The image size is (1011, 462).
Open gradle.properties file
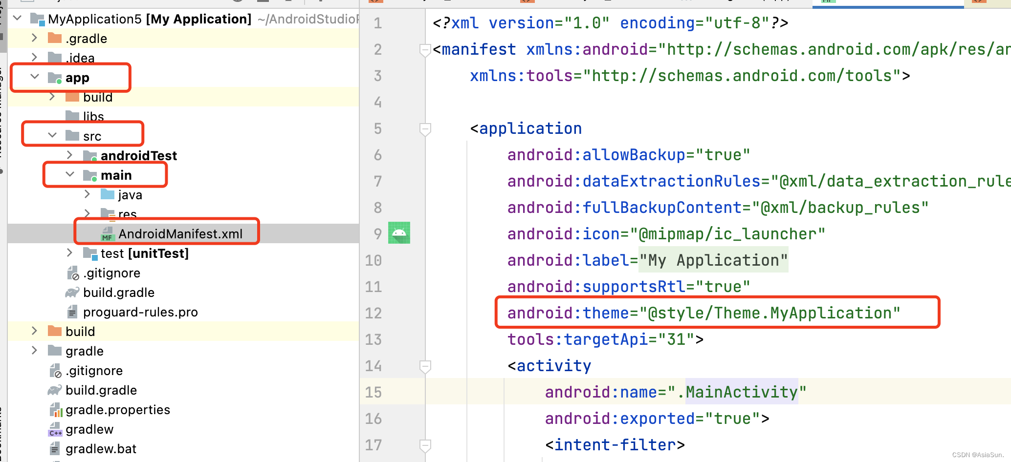[118, 410]
